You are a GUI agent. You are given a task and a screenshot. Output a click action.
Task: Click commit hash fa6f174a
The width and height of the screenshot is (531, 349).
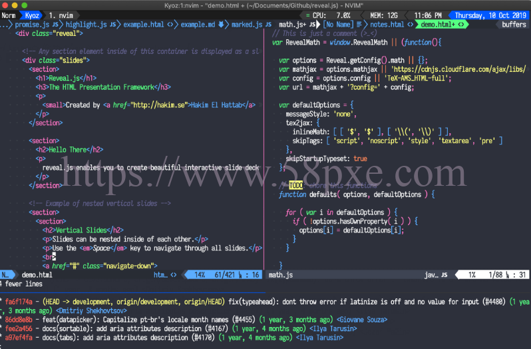click(19, 302)
